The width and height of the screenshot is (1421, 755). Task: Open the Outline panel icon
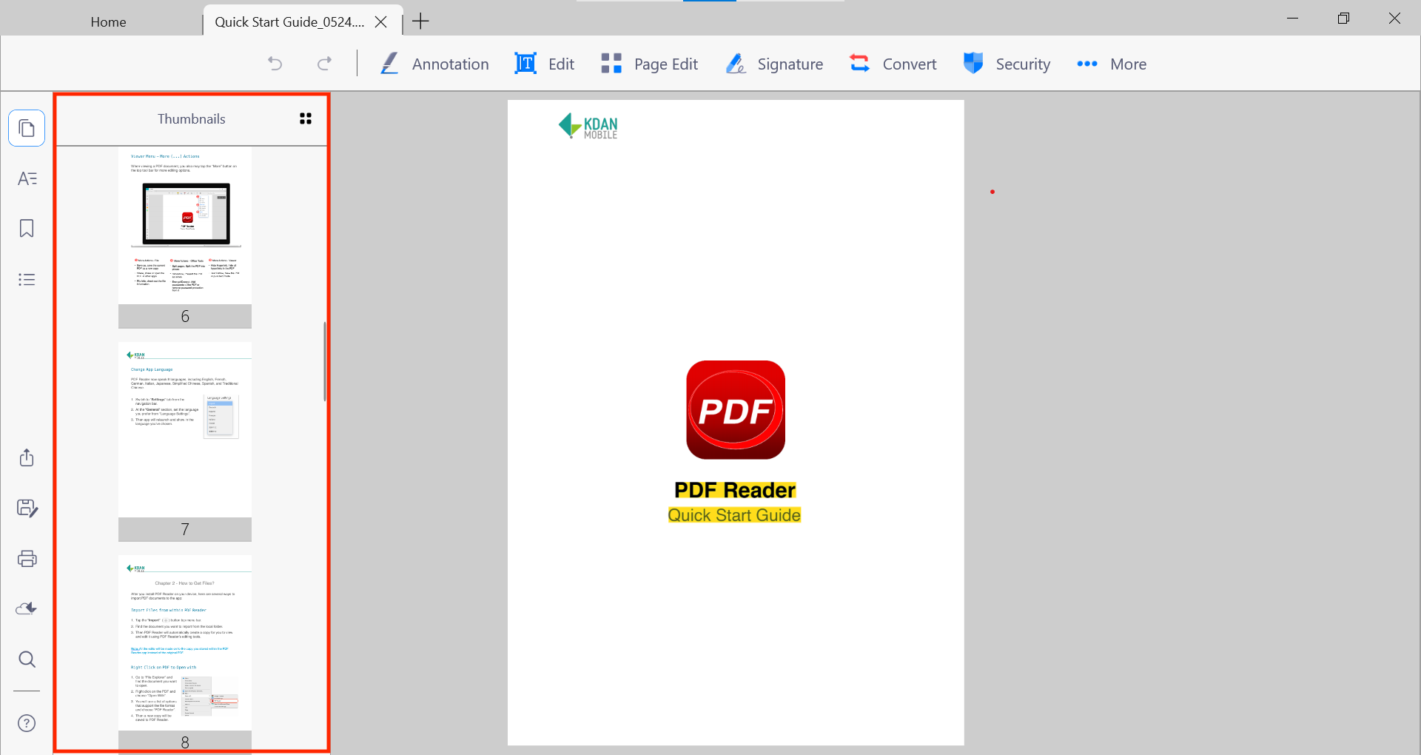(x=27, y=178)
